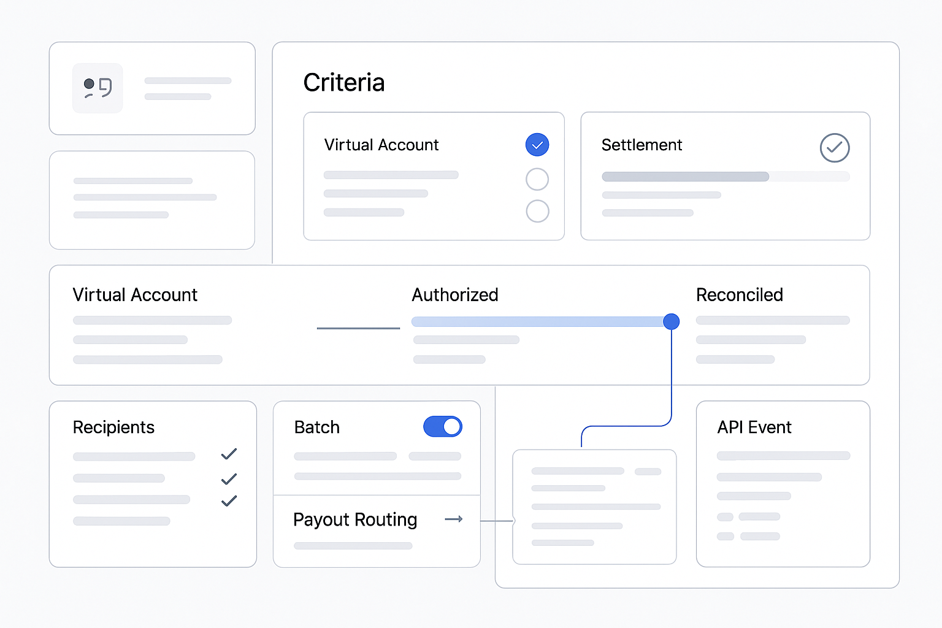Click the first Recipients checkmark

click(x=229, y=454)
